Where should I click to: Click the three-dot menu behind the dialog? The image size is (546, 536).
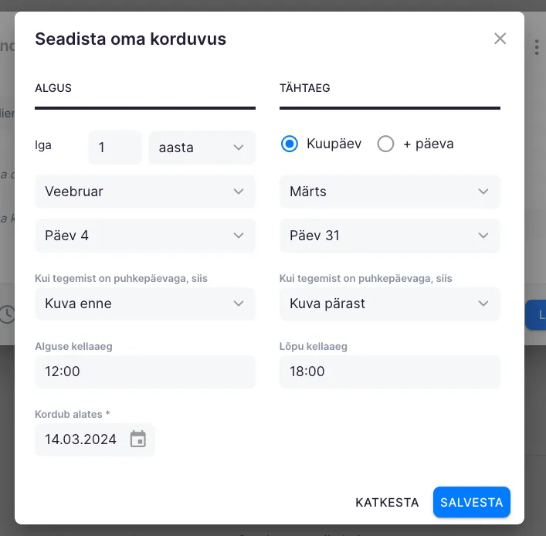pos(536,47)
